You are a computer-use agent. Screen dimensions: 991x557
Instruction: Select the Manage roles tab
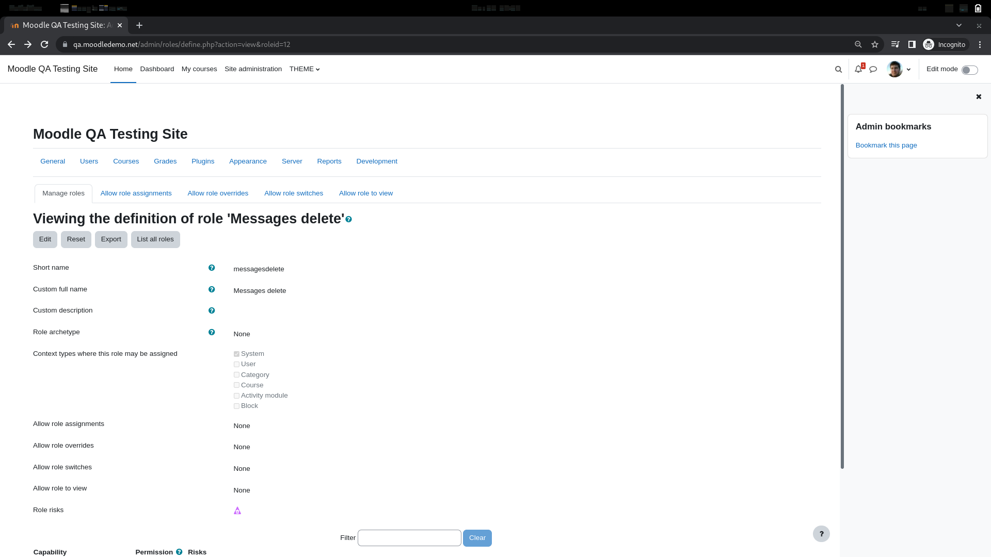point(63,193)
